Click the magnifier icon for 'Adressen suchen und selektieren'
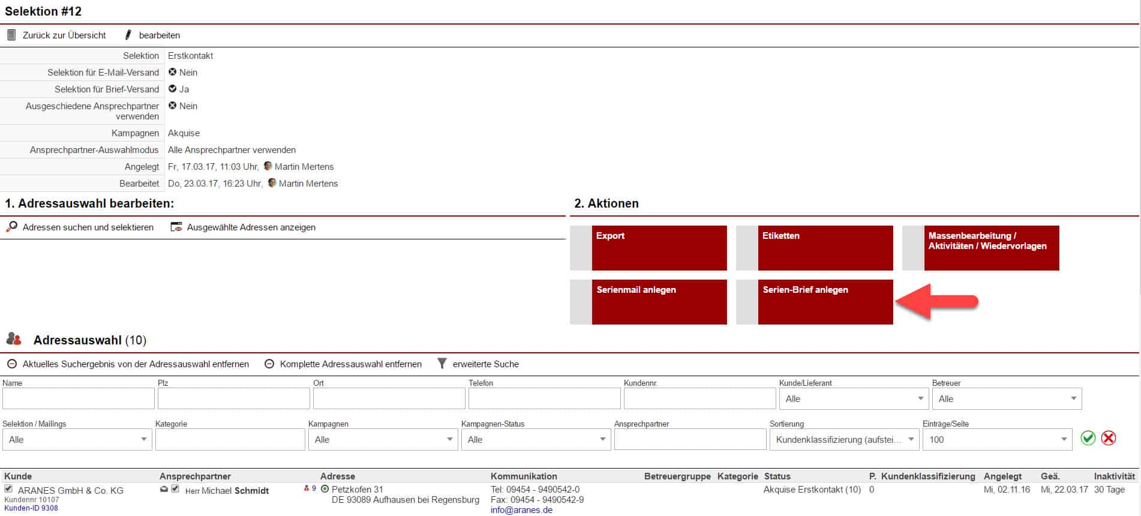Screen dimensions: 1141x516 click(x=11, y=227)
